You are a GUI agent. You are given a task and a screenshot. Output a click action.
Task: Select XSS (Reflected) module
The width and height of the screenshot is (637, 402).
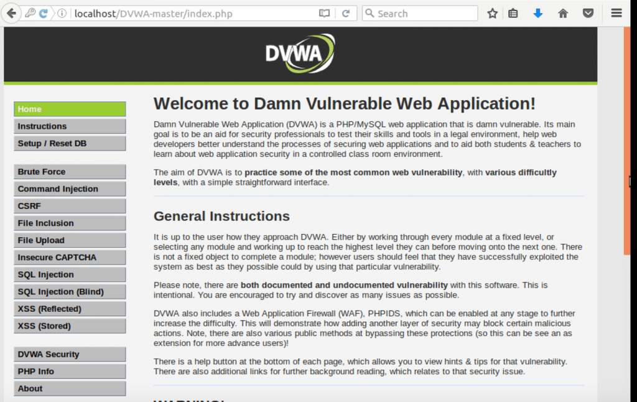(70, 309)
